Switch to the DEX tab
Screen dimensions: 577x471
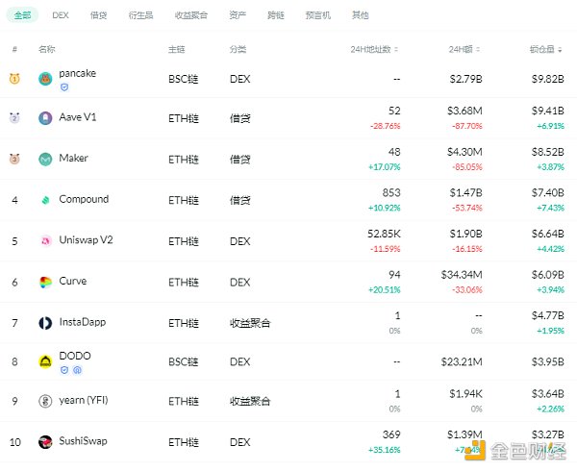point(61,15)
